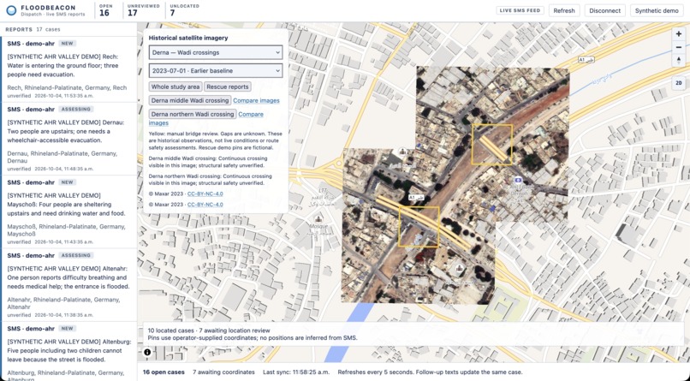Viewport: 690px width, 381px height.
Task: Click the REPORTS 17 cases header
Action: [x=33, y=29]
